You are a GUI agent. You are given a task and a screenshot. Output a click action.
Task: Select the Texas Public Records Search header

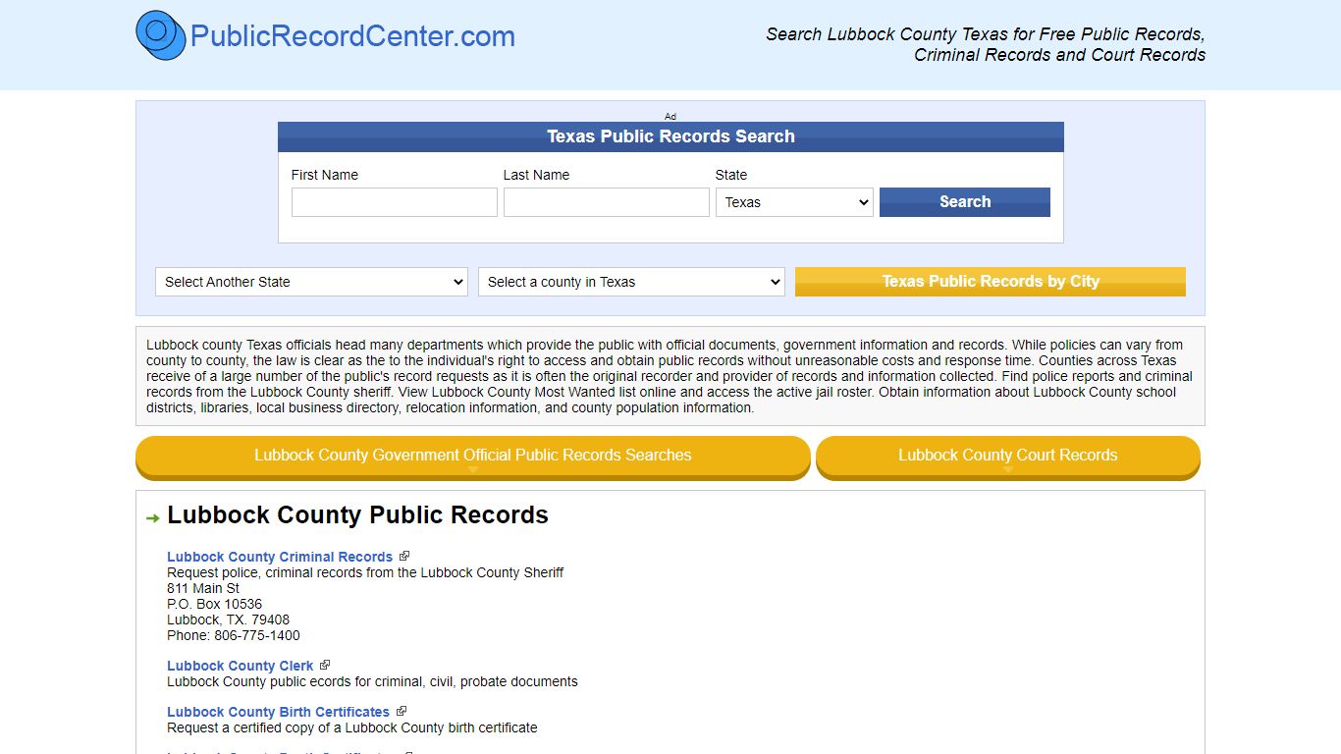pos(670,136)
